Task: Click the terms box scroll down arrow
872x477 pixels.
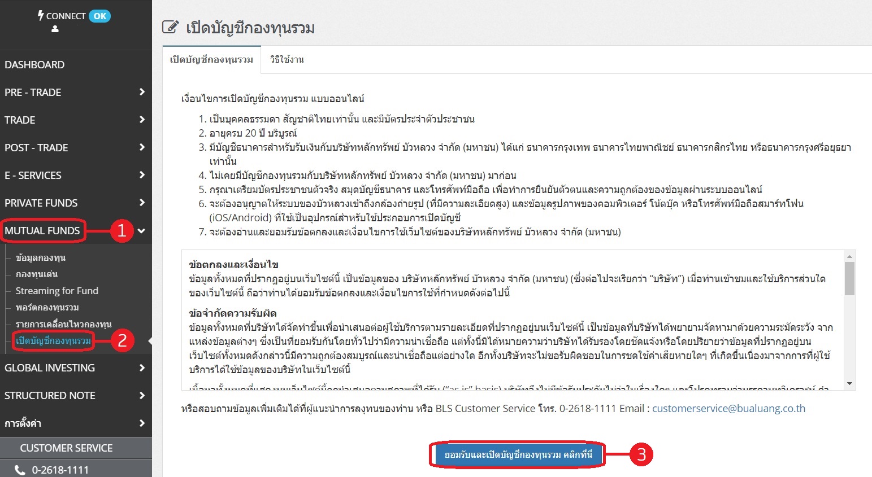Action: (849, 384)
